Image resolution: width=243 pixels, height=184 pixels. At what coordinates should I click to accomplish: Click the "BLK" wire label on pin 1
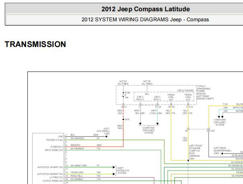point(72,135)
